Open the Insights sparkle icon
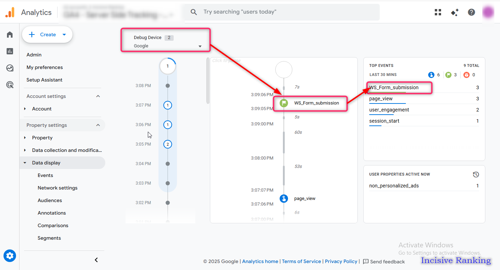Screen dimensions: 500x270 pos(455,13)
